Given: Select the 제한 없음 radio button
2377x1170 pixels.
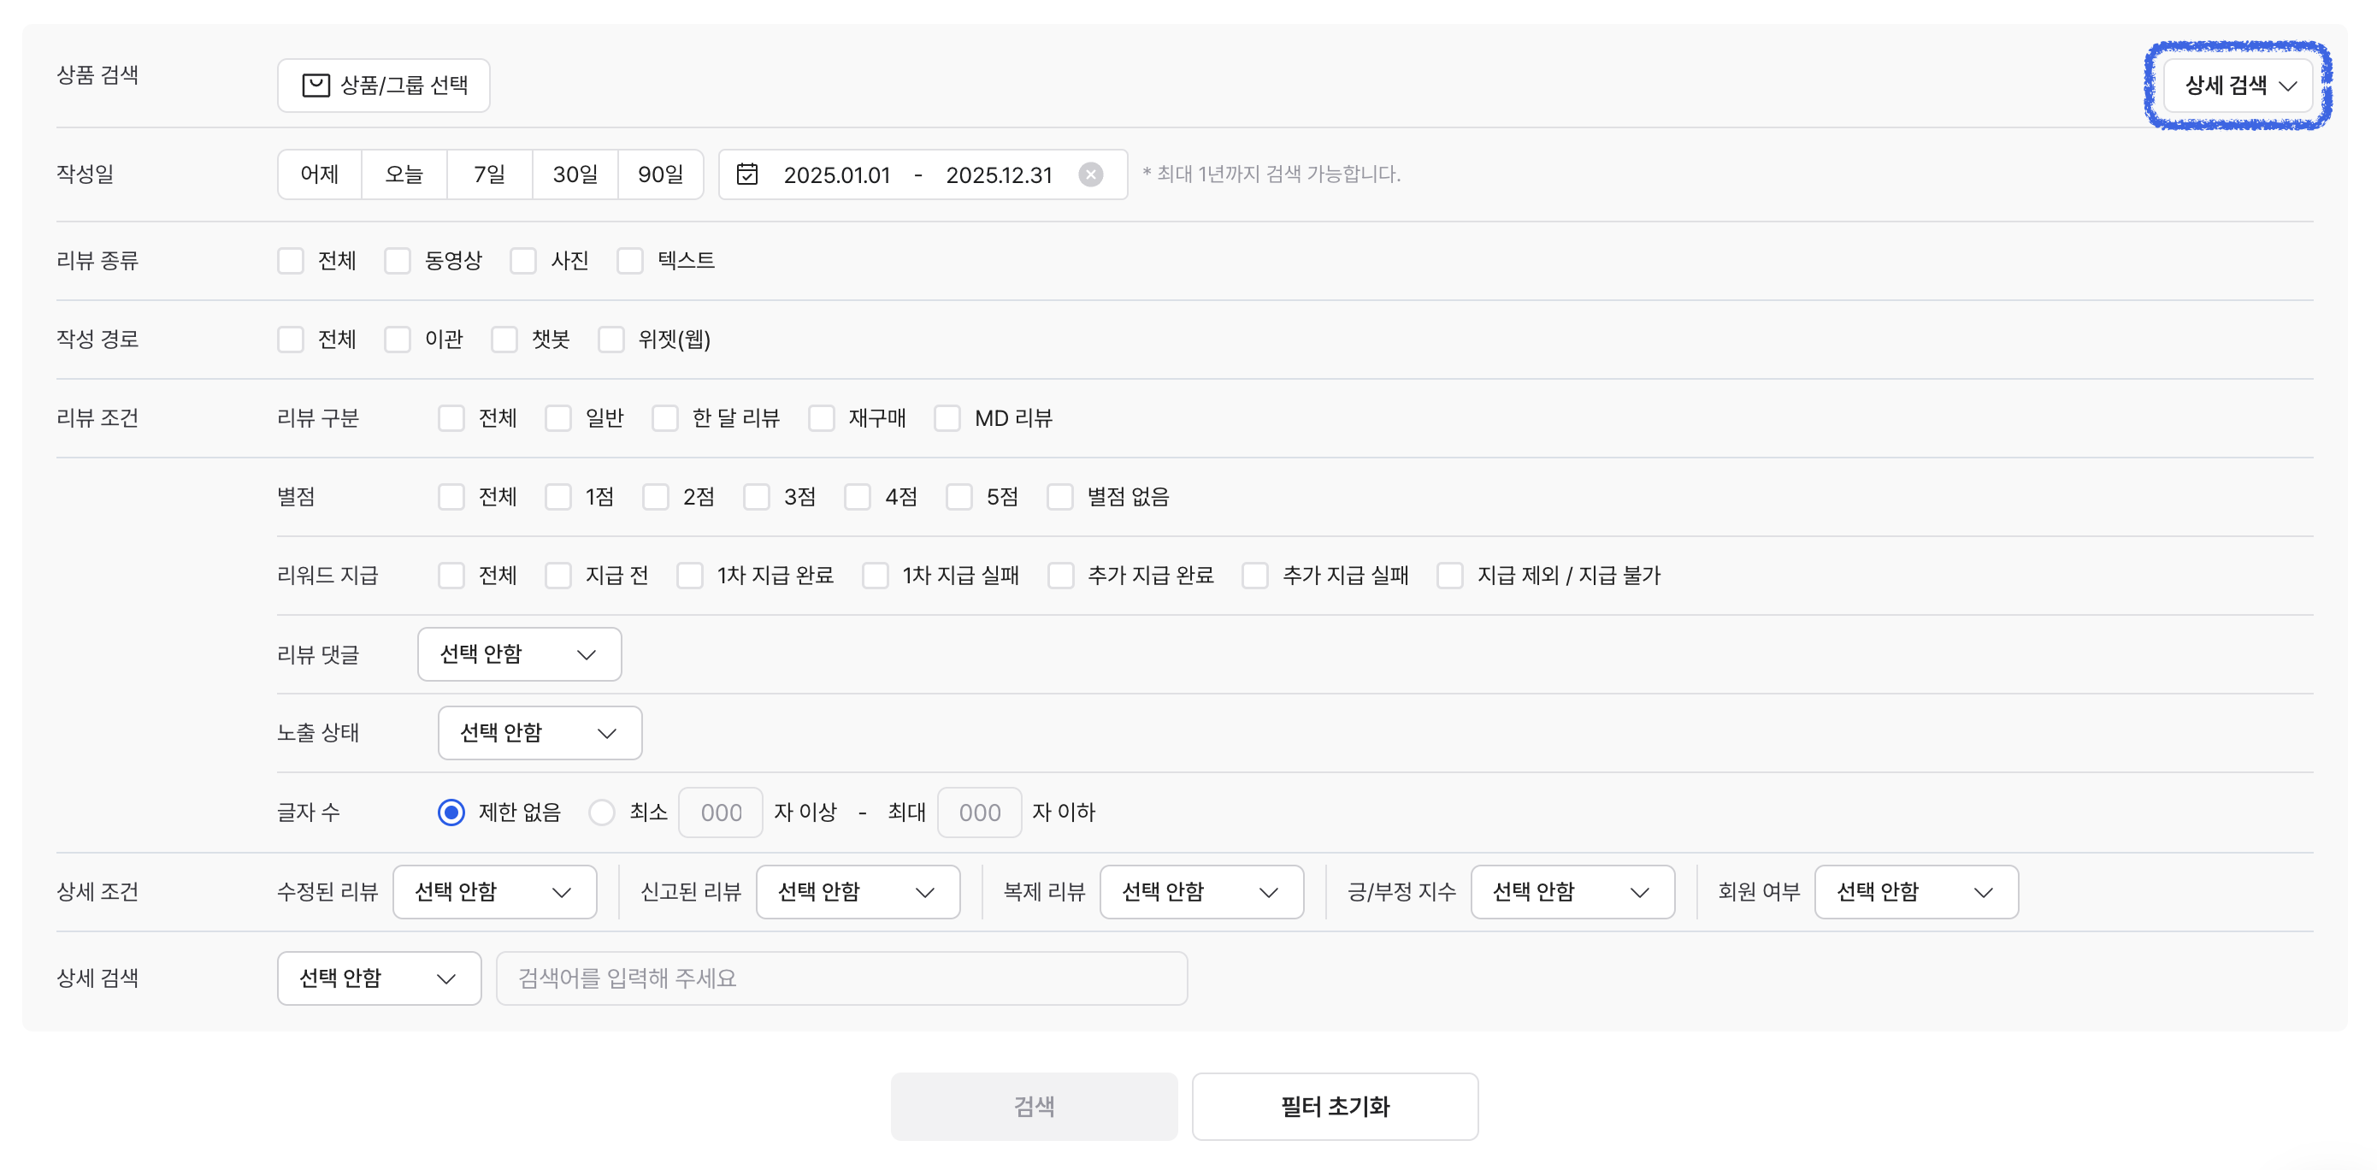Looking at the screenshot, I should [451, 812].
